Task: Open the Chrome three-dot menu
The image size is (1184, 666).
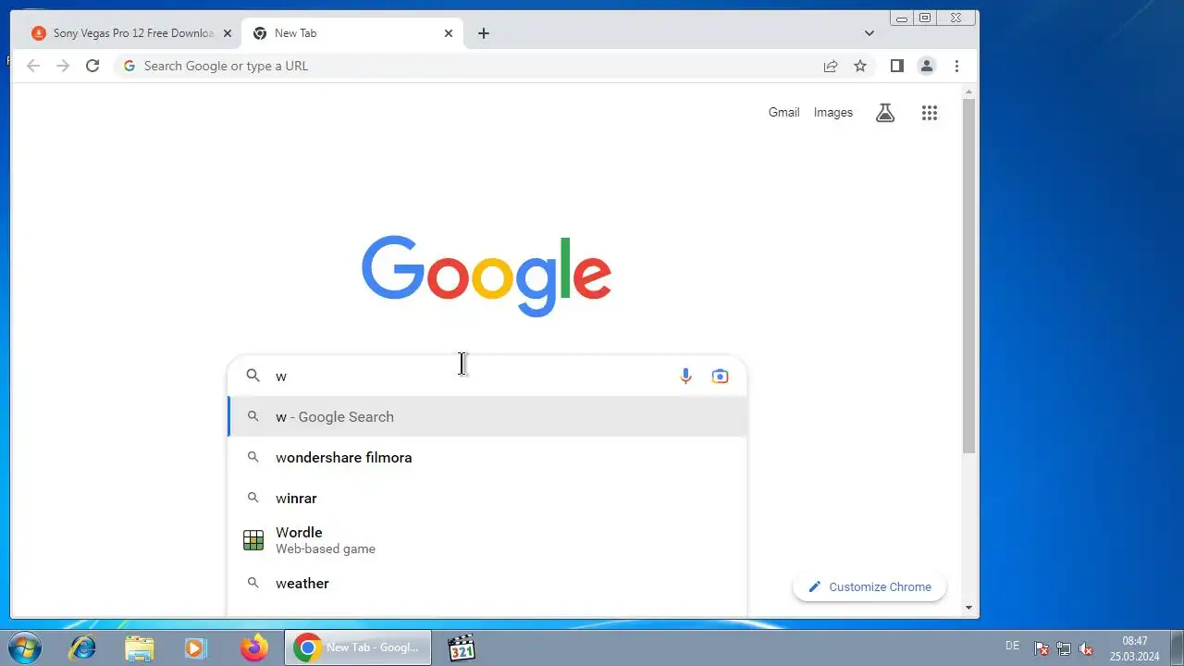Action: click(x=956, y=66)
